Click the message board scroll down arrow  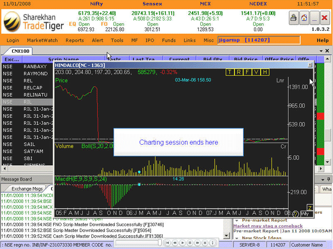point(226,235)
